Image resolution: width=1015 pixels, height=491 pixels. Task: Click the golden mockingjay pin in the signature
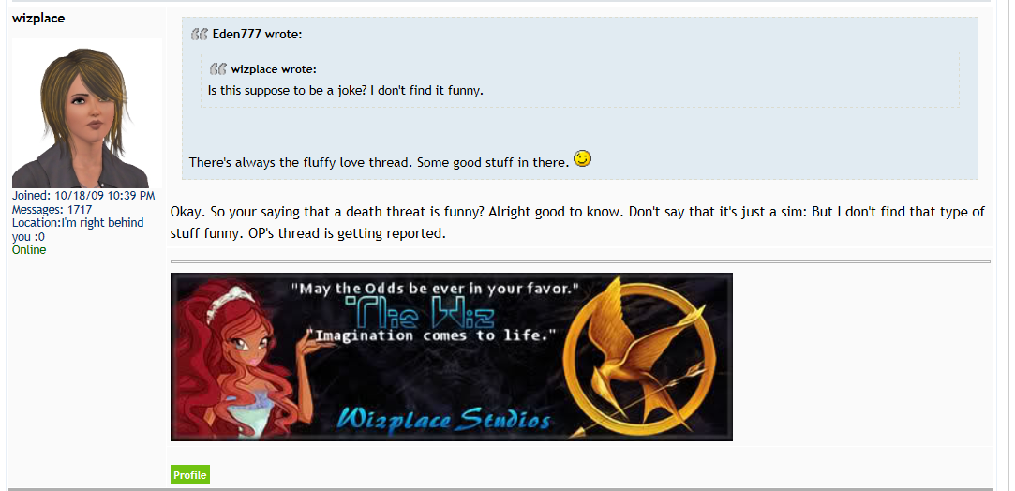[641, 358]
